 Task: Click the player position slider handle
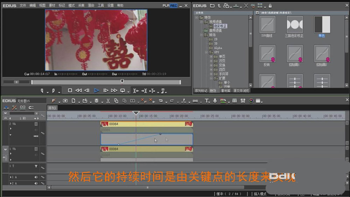pyautogui.click(x=122, y=81)
